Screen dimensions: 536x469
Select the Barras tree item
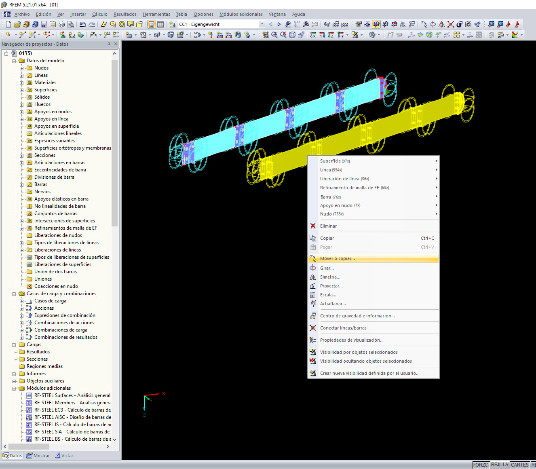tap(41, 184)
